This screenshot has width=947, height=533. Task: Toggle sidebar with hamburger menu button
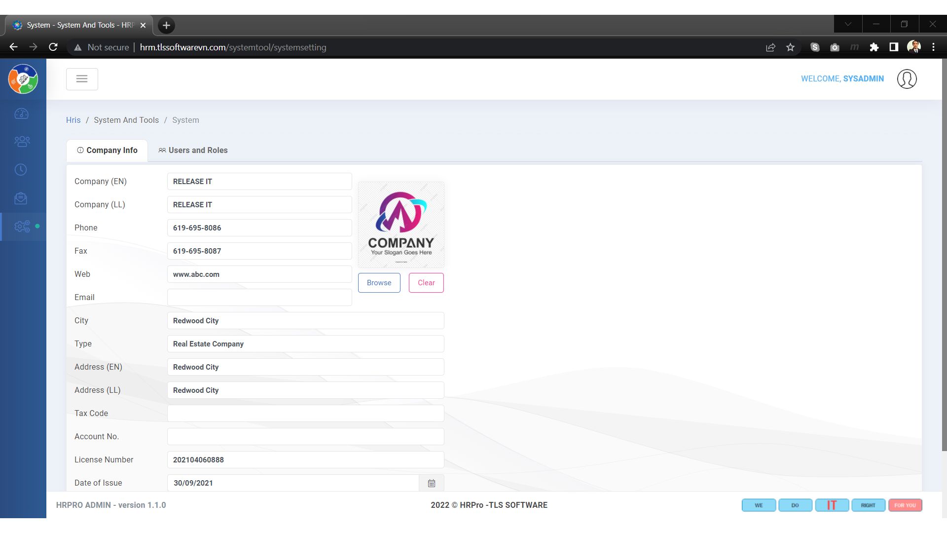coord(82,79)
